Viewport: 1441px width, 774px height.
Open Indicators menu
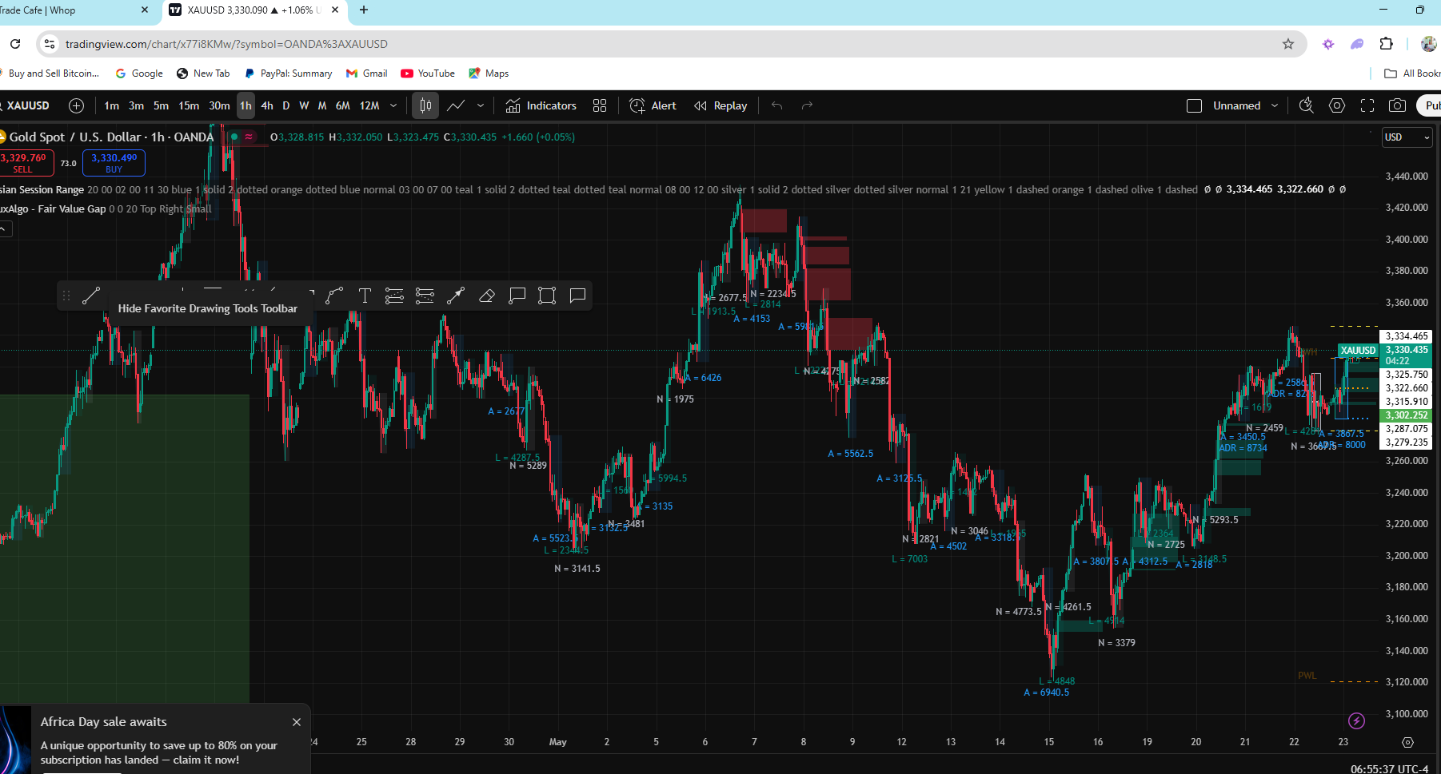[541, 105]
